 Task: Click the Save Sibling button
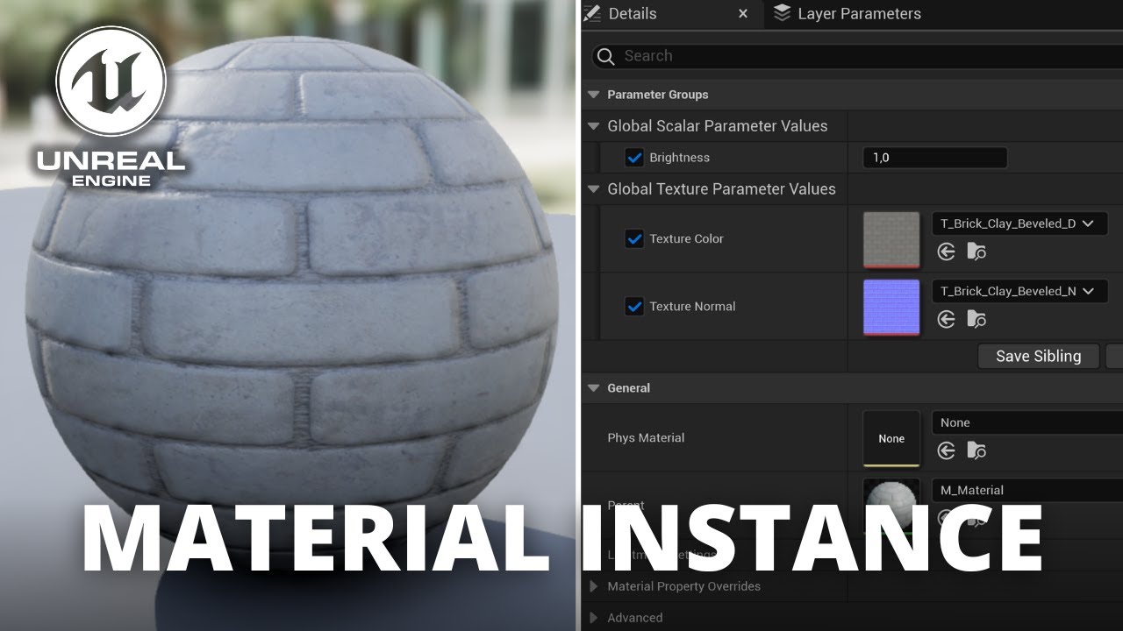[x=1038, y=356]
